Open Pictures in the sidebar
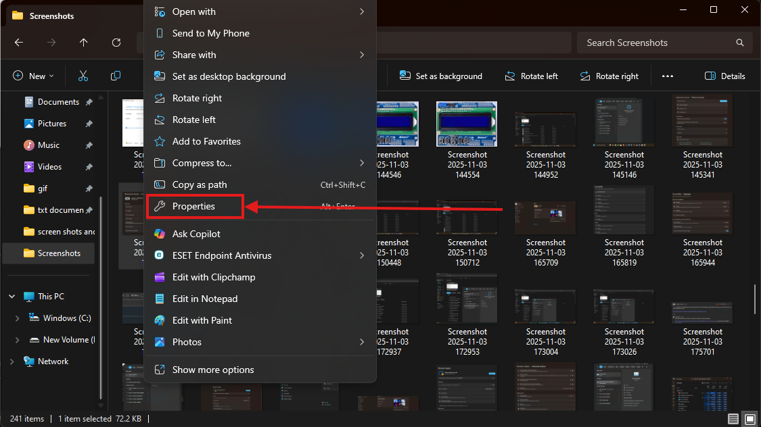 click(52, 124)
